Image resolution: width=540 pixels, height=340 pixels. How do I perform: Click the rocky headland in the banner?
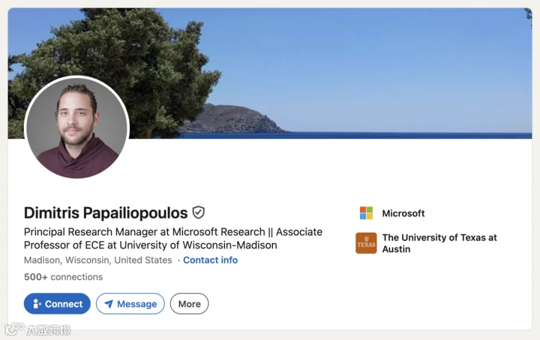(234, 119)
